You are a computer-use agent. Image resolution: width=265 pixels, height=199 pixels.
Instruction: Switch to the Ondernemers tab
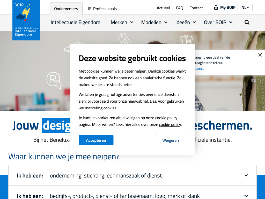pyautogui.click(x=66, y=9)
